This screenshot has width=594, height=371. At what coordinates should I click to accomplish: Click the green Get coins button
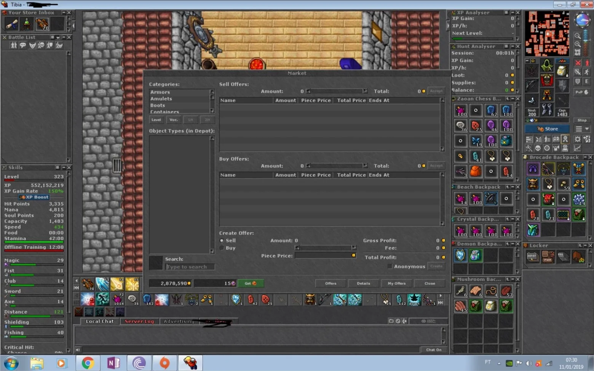(x=250, y=283)
